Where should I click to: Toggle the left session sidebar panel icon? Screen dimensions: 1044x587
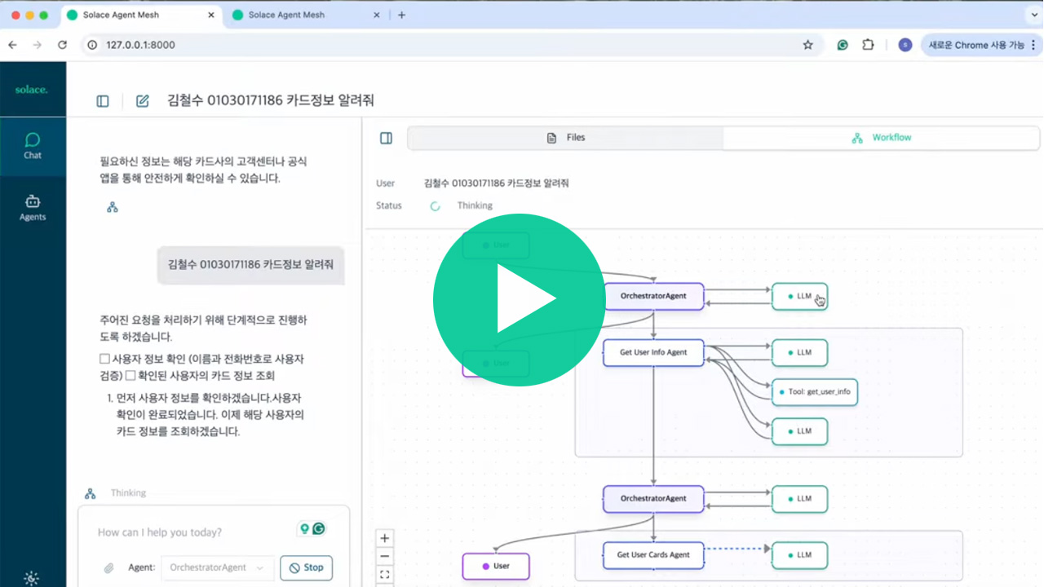pos(103,101)
